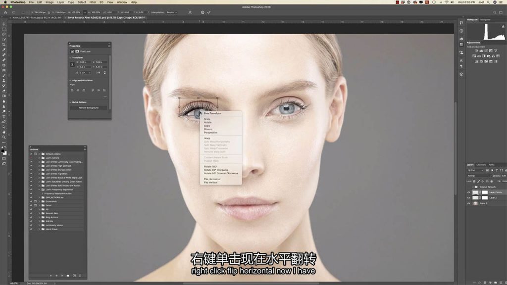This screenshot has width=507, height=285.
Task: Click the Layer 2 copy layer thumbnail
Action: click(475, 192)
